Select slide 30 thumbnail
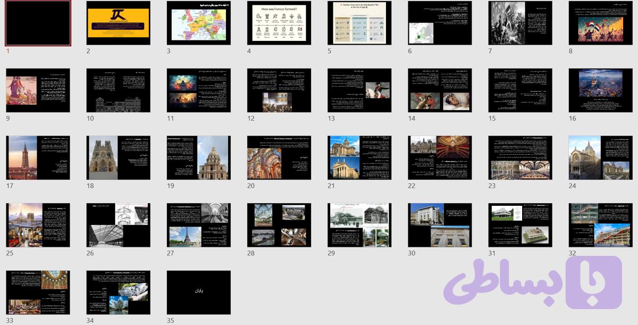This screenshot has height=325, width=638. click(x=440, y=225)
